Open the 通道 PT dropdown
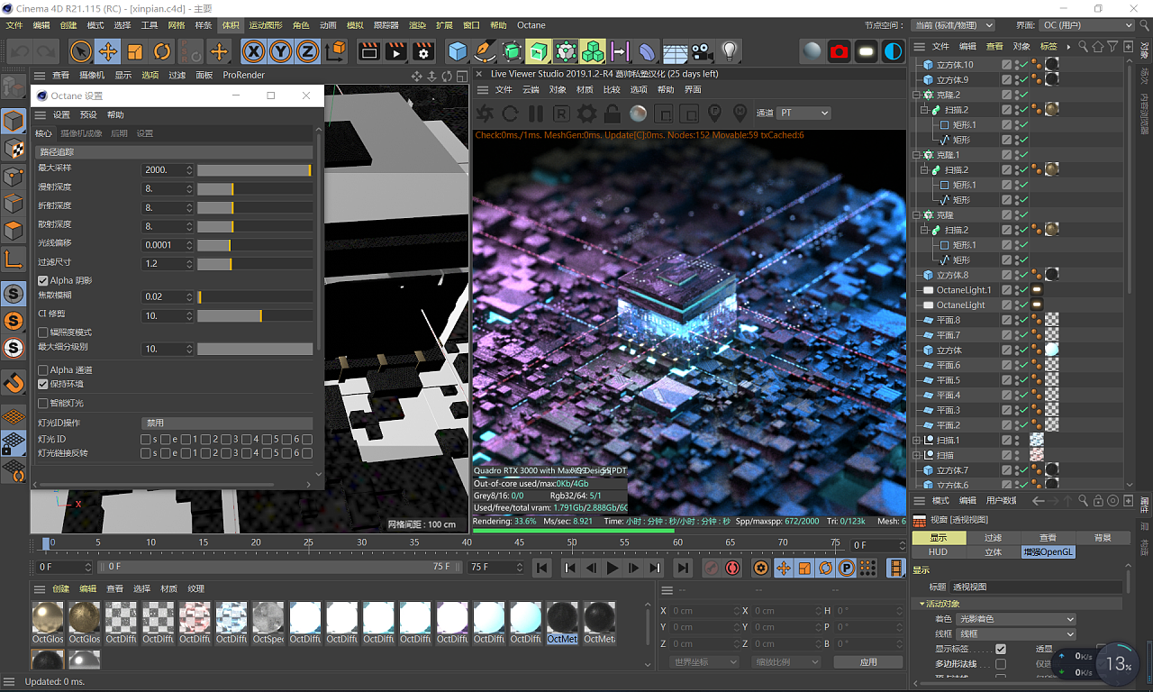The width and height of the screenshot is (1153, 692). click(803, 113)
